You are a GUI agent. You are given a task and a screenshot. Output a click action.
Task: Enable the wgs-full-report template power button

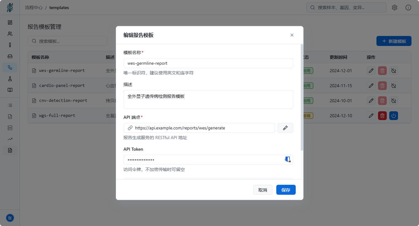click(x=394, y=116)
